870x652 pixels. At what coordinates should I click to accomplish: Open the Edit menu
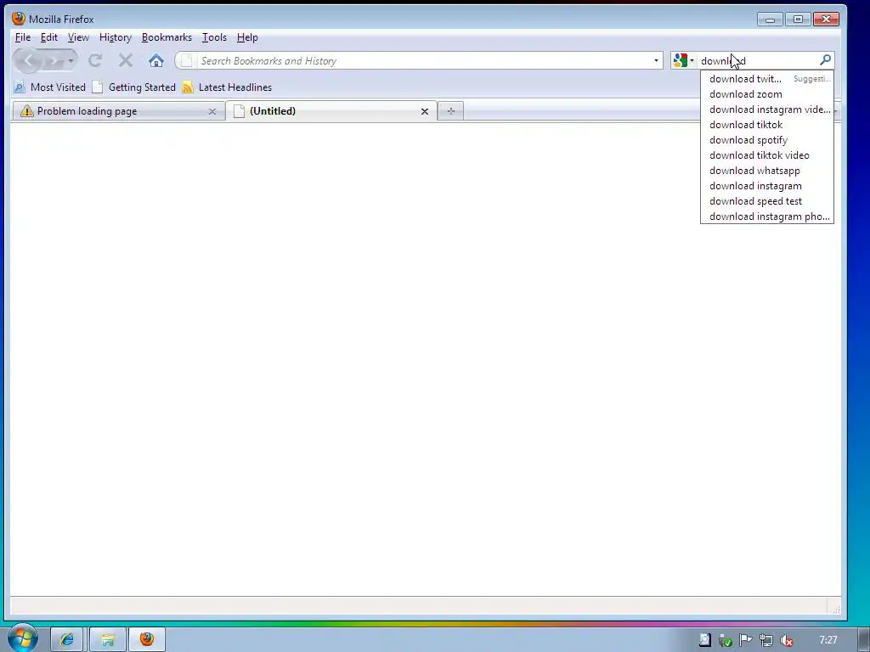pyautogui.click(x=48, y=37)
